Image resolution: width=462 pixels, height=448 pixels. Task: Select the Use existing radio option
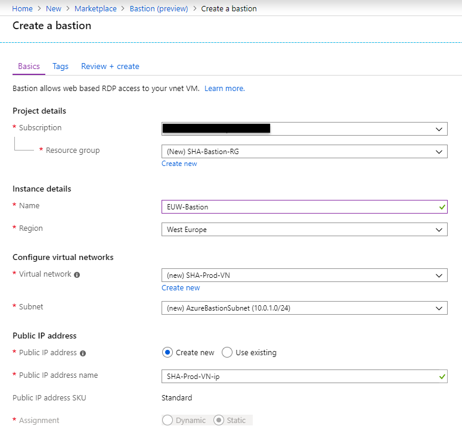pos(227,352)
